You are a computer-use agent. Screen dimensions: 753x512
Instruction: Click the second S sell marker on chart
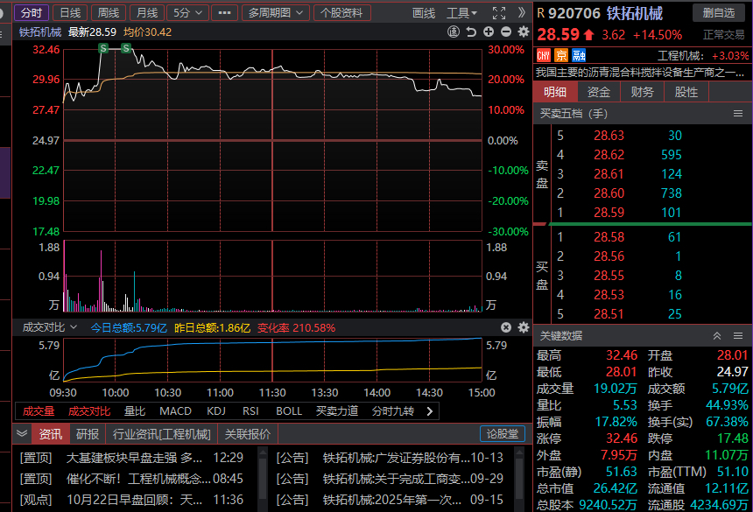click(x=126, y=48)
